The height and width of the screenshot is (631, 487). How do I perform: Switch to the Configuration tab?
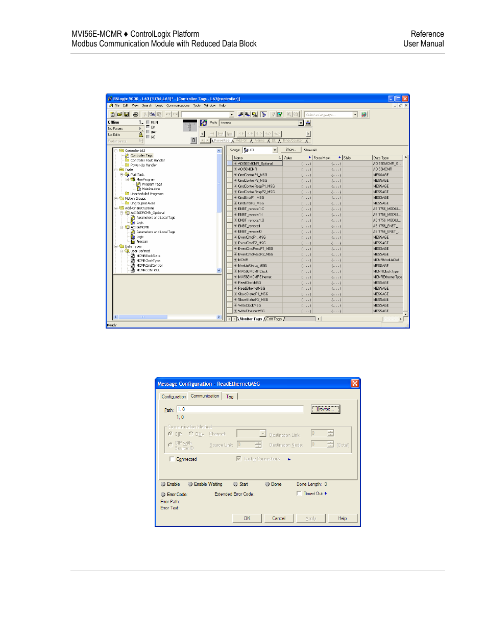(174, 396)
